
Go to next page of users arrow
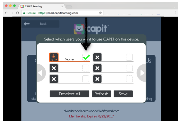click(x=142, y=73)
